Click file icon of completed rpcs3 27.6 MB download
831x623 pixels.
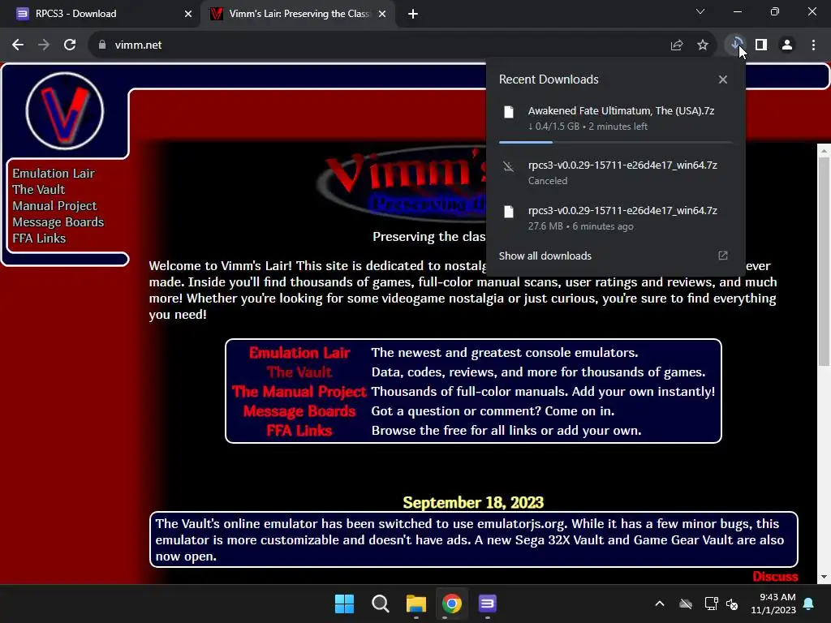click(x=509, y=212)
